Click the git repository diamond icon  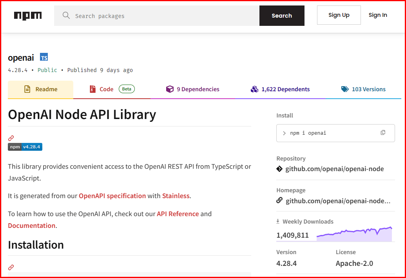coord(279,169)
